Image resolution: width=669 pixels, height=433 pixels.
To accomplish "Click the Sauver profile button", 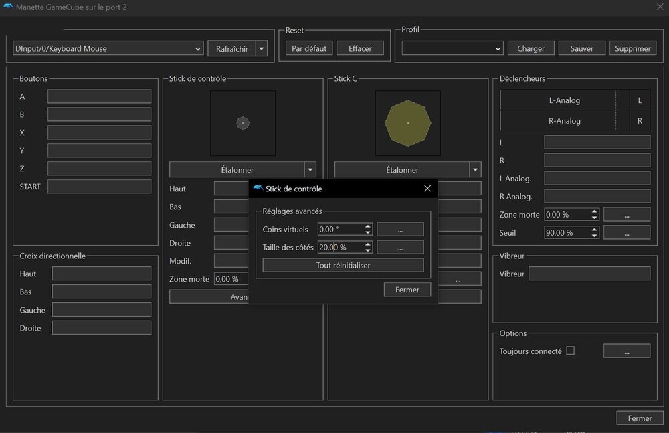I will click(x=581, y=48).
